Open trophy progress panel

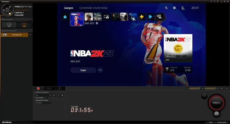[x=178, y=69]
